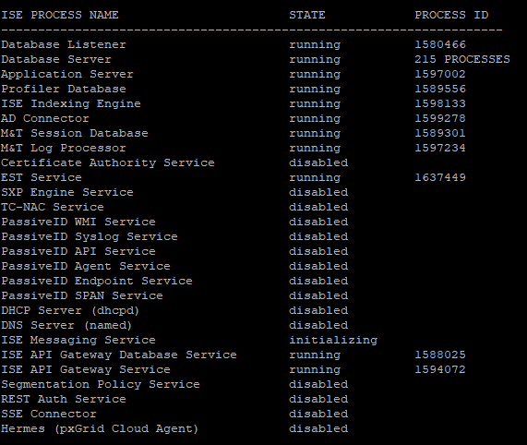Select process ID 1598133
The height and width of the screenshot is (445, 527).
point(440,103)
